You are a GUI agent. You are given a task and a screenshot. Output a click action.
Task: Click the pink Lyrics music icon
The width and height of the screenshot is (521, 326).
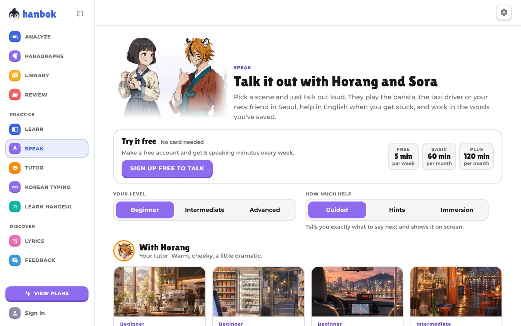[x=15, y=241]
